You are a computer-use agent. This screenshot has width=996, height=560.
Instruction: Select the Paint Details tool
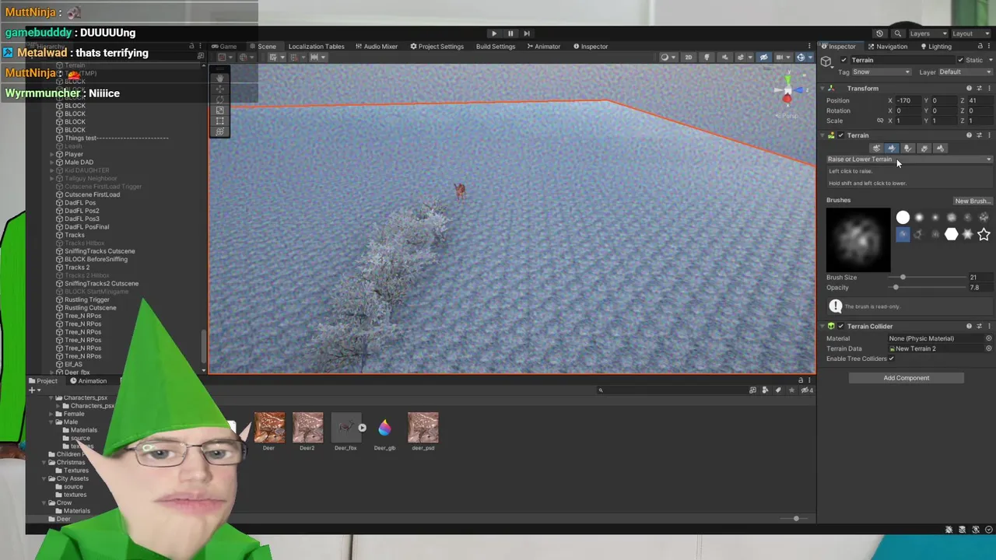pos(924,148)
